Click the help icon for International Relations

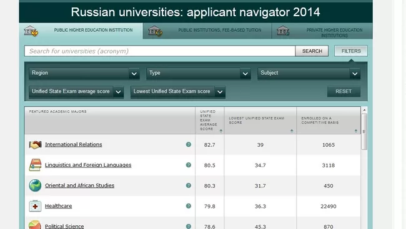click(x=189, y=144)
